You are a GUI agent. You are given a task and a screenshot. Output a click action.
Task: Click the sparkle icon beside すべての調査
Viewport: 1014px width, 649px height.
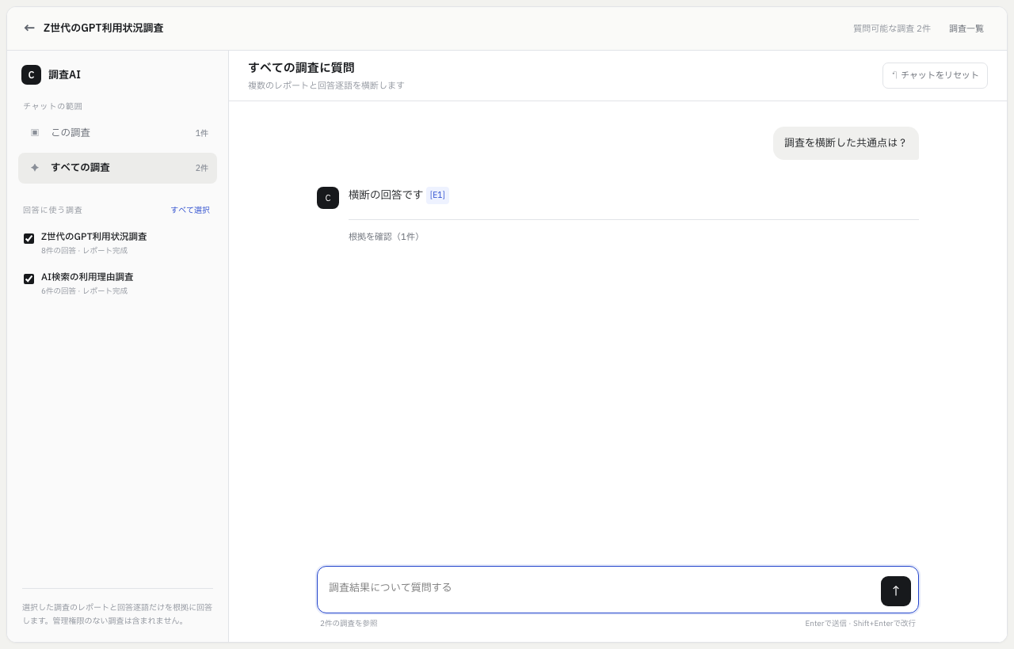(x=35, y=167)
